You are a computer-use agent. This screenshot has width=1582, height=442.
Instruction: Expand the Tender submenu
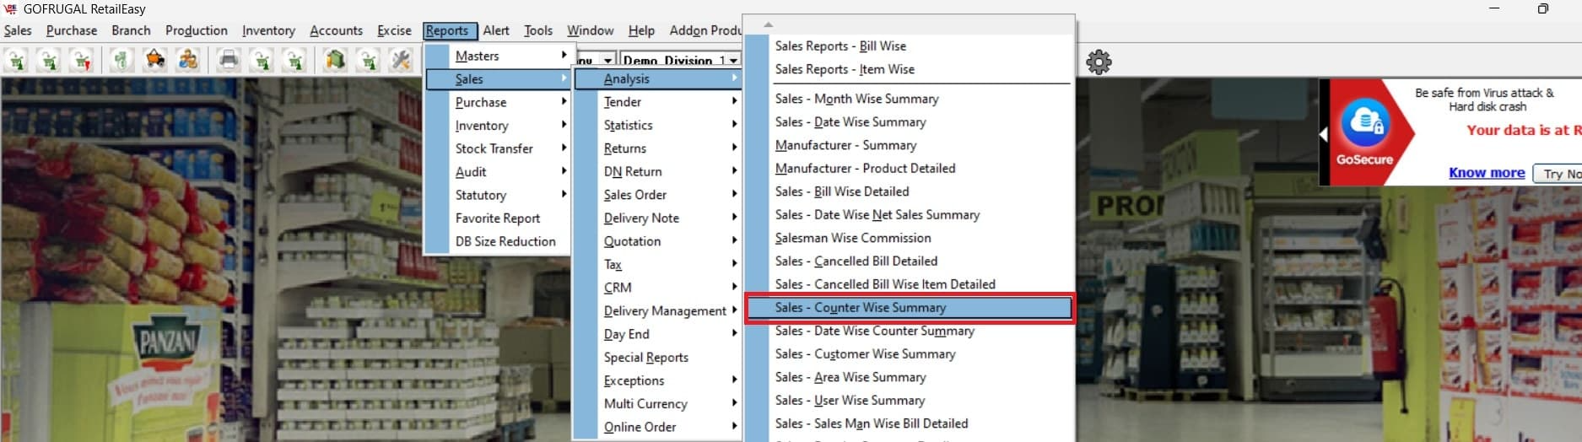657,101
